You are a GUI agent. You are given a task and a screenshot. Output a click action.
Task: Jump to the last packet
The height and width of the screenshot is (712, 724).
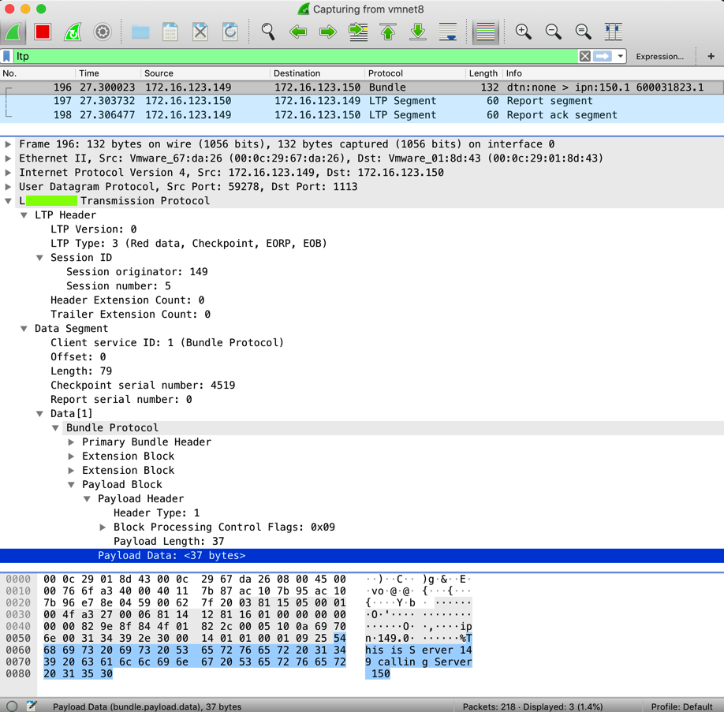[x=418, y=32]
